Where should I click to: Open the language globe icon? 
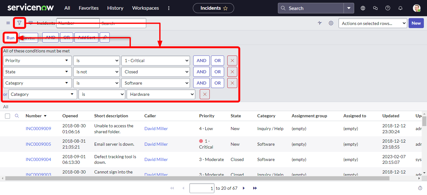click(x=363, y=8)
